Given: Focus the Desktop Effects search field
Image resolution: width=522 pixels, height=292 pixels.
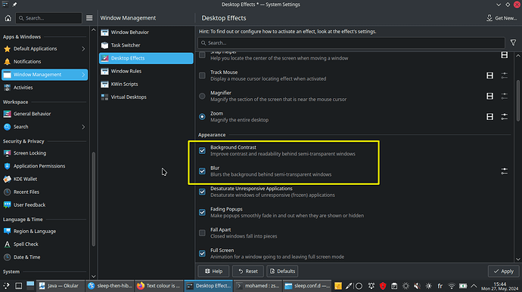Looking at the screenshot, I should pyautogui.click(x=351, y=43).
